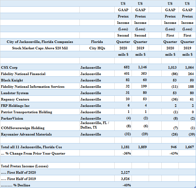The width and height of the screenshot is (196, 188).
Task: Select First Half 2019 total 3,526
Action: click(x=125, y=179)
